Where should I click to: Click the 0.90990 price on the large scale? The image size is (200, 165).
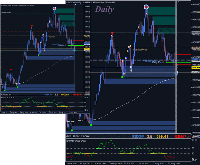pos(196,118)
